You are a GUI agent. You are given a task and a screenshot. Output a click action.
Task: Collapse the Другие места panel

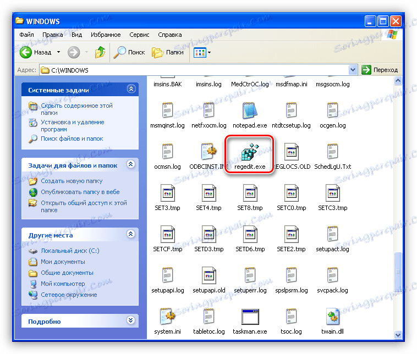click(x=131, y=234)
